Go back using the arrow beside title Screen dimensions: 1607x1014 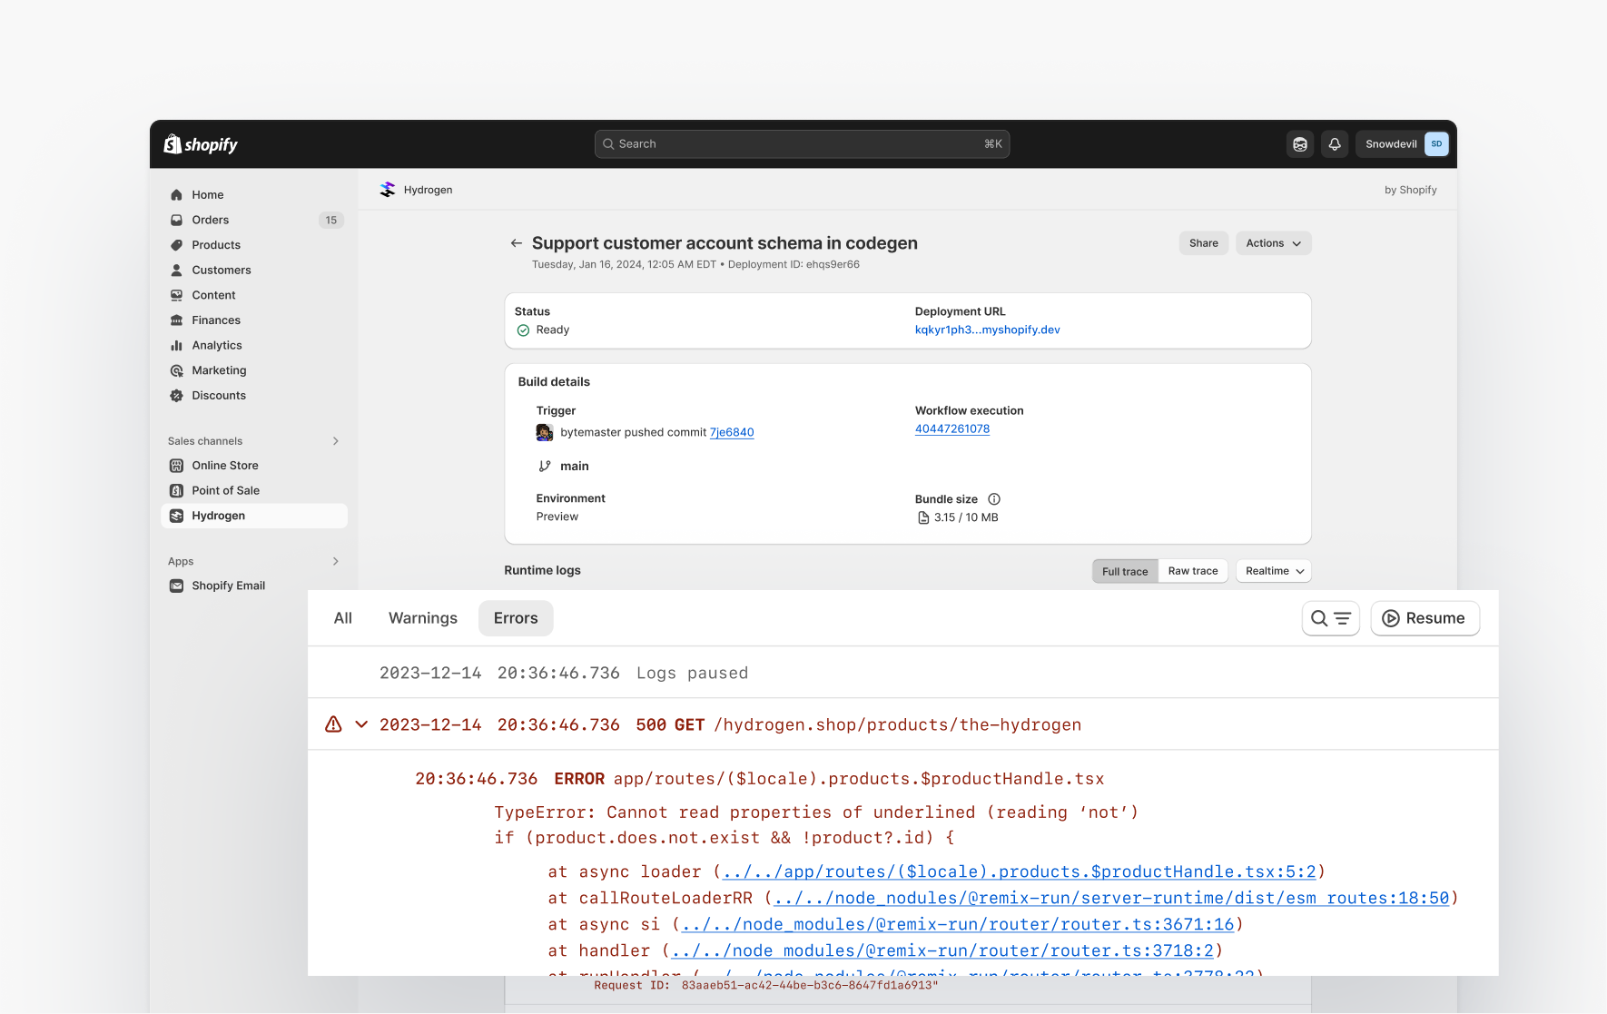point(516,243)
